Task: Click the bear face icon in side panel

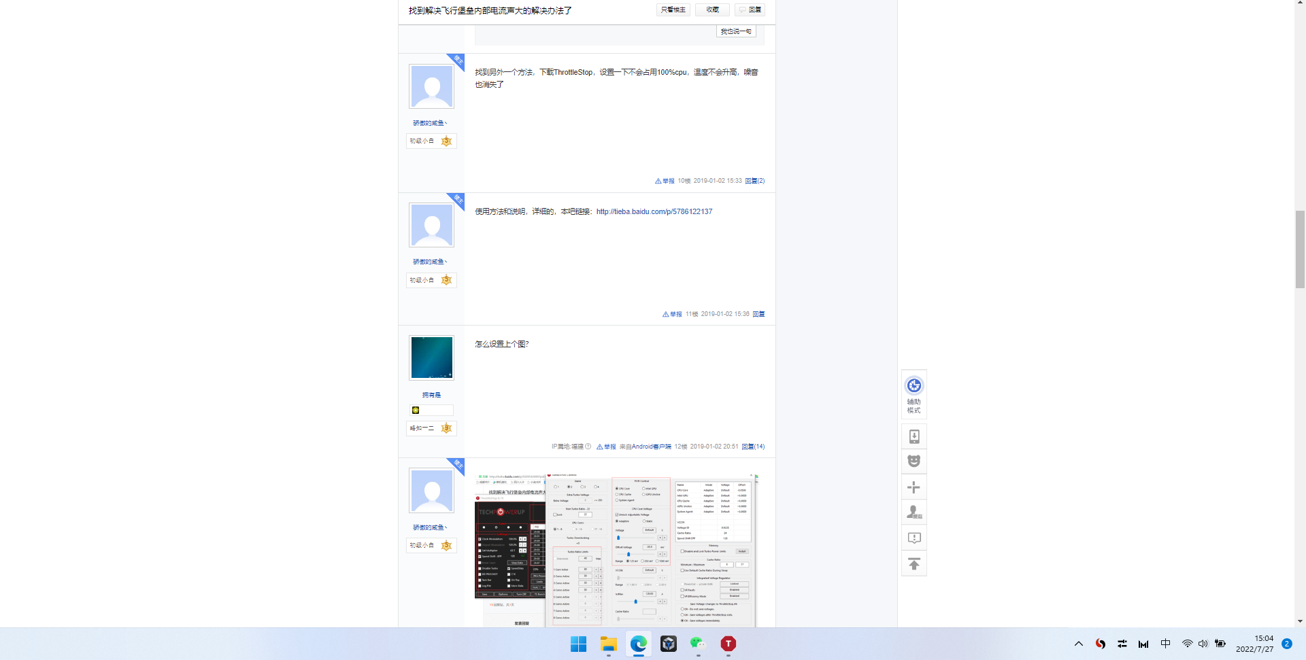Action: click(x=914, y=462)
